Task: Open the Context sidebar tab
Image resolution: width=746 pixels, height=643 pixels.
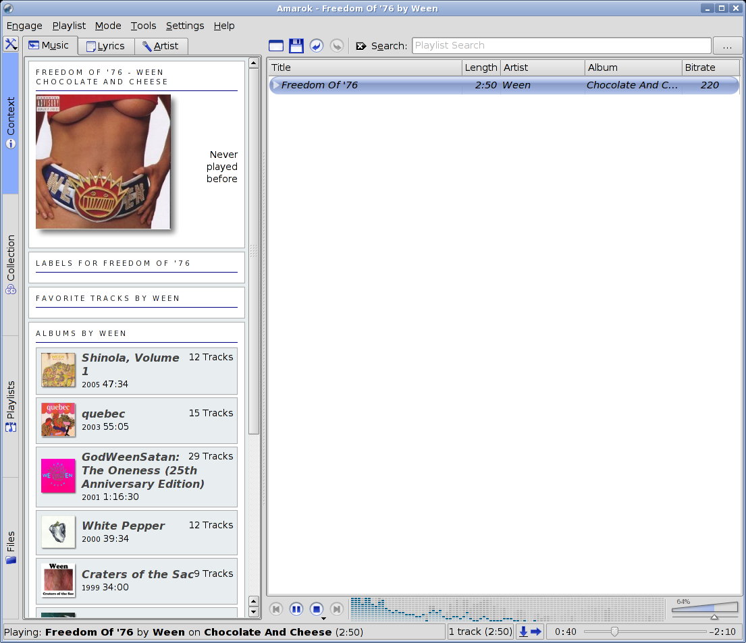Action: [x=11, y=123]
